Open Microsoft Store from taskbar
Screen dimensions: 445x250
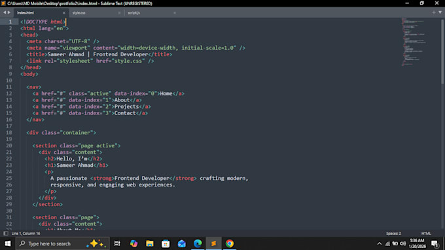tap(166, 243)
